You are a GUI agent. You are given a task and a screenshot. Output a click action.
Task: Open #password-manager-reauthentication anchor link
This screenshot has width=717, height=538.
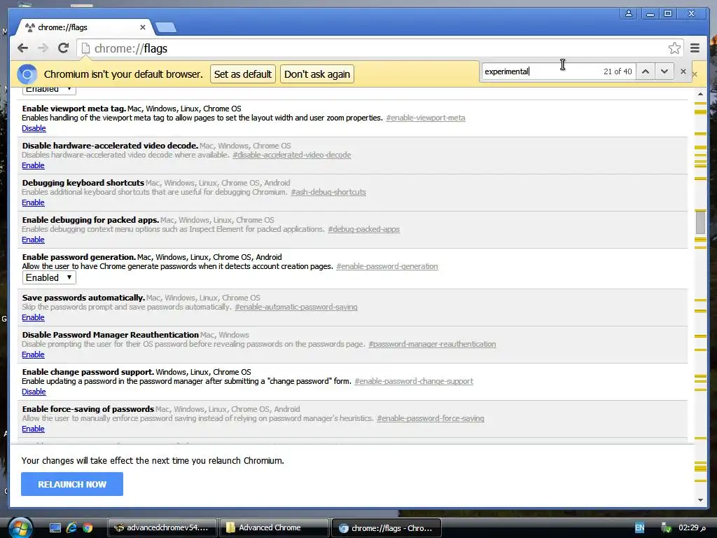point(432,344)
